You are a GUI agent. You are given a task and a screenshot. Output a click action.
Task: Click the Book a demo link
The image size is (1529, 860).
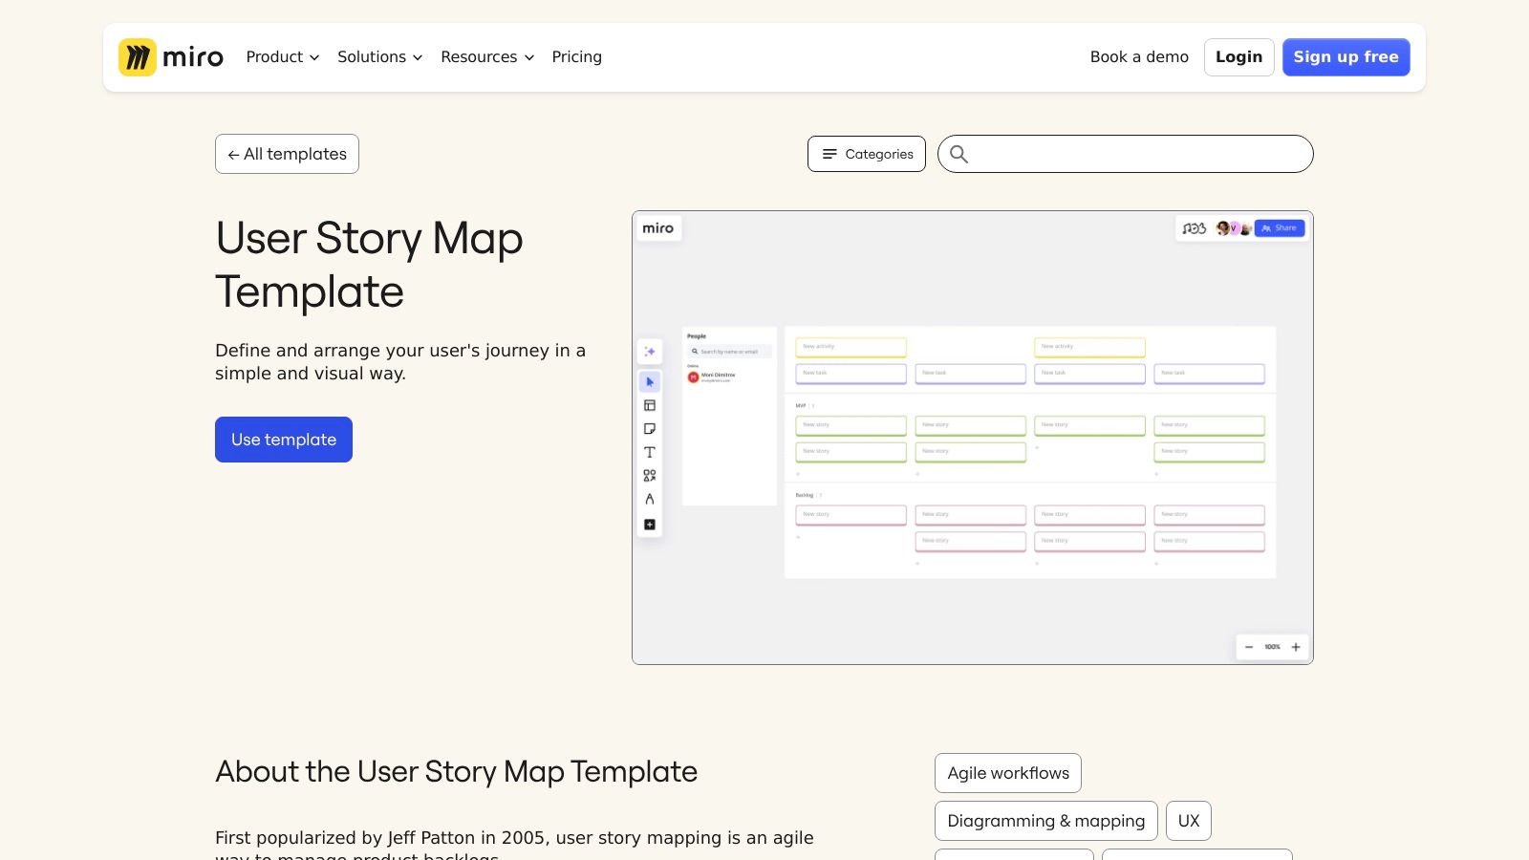pyautogui.click(x=1139, y=57)
